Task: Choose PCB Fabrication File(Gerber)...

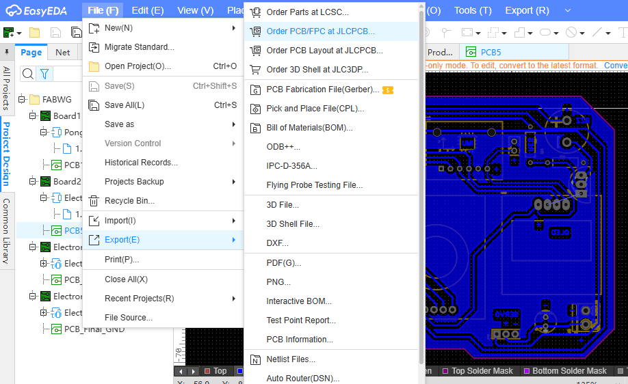Action: pyautogui.click(x=331, y=90)
